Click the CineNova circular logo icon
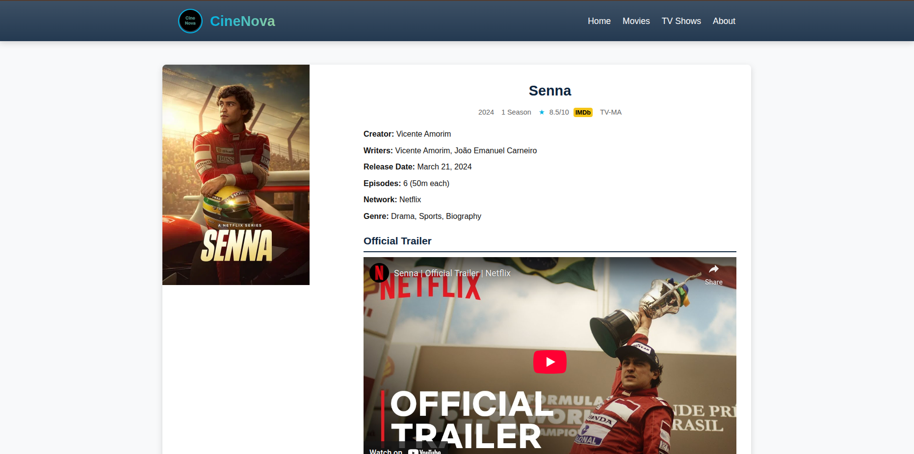The width and height of the screenshot is (914, 454). point(190,21)
